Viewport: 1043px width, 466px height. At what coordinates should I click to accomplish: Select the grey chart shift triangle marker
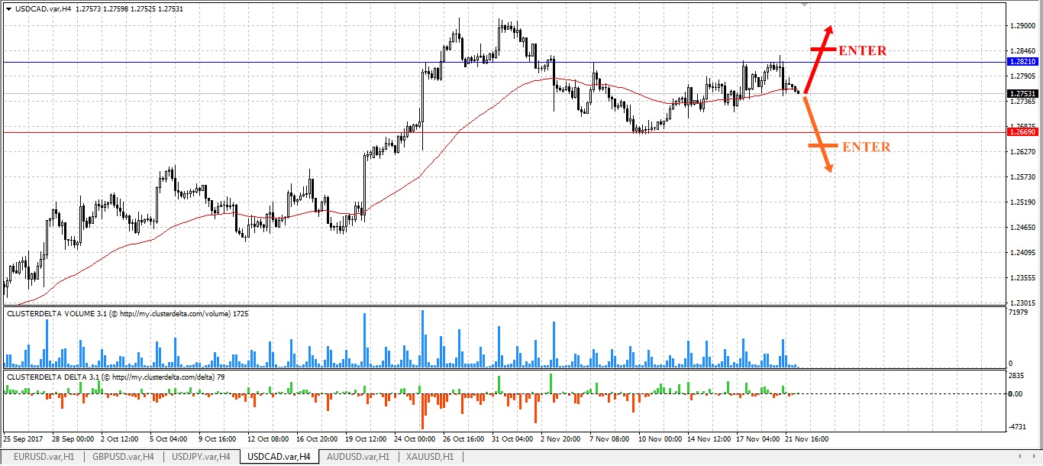(x=804, y=5)
